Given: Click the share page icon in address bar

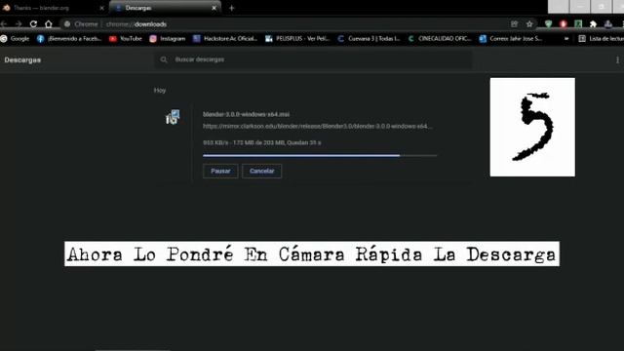Looking at the screenshot, I should tap(514, 23).
